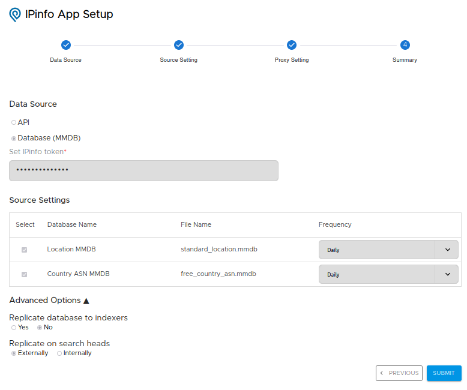This screenshot has width=467, height=390.
Task: Click the Data Source step label
Action: 65,60
